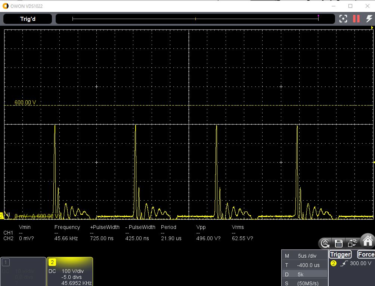The height and width of the screenshot is (286, 375).
Task: Click the rising edge trigger icon
Action: click(x=344, y=264)
